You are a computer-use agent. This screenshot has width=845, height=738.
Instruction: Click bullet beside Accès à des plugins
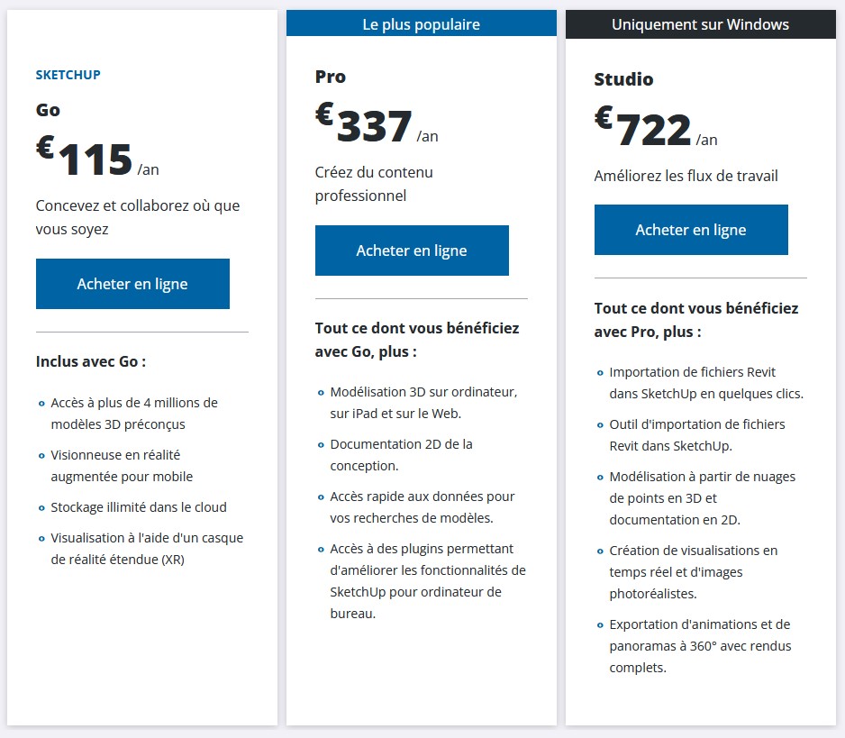coord(321,550)
